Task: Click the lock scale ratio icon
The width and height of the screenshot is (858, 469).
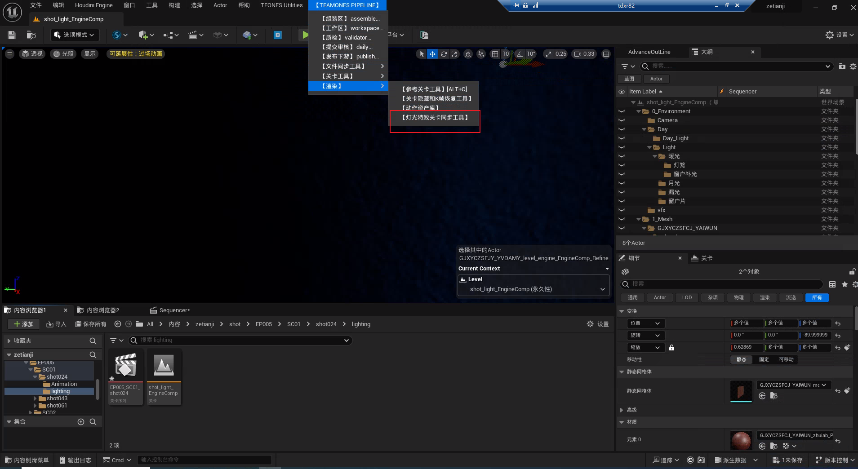Action: [x=671, y=347]
